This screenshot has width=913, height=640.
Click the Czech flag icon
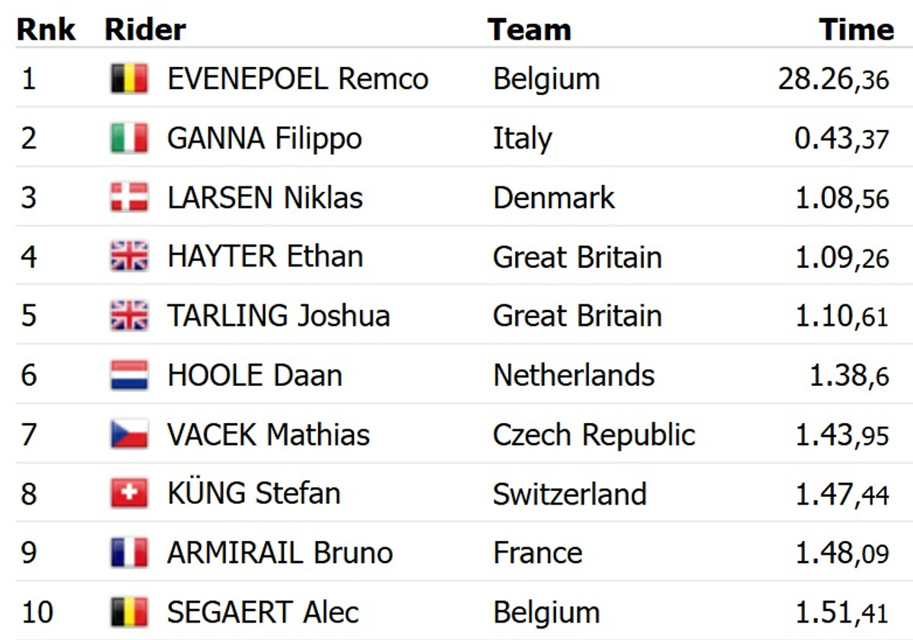coord(129,435)
